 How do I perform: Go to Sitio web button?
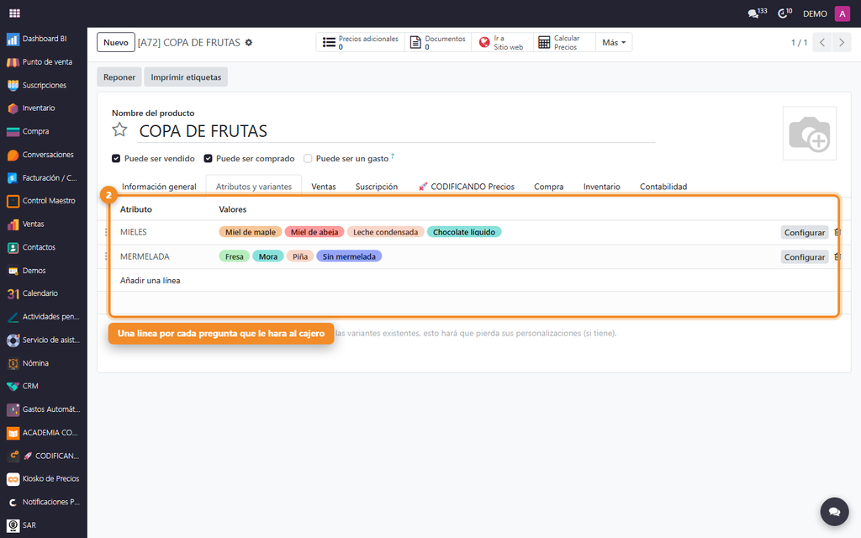[502, 42]
